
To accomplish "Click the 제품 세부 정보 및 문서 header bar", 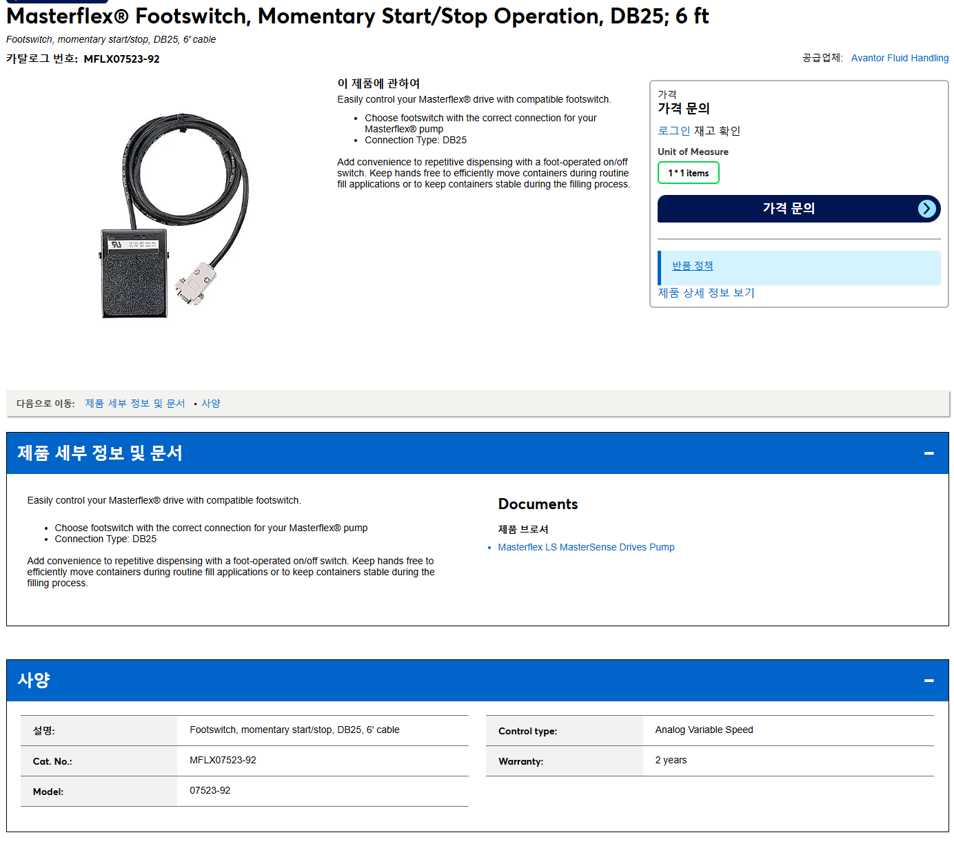I will tap(477, 453).
